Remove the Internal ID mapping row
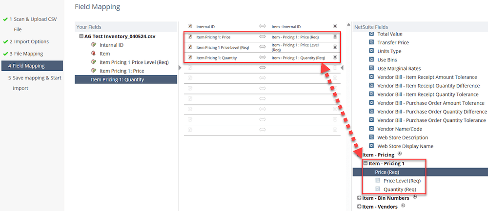The height and width of the screenshot is (211, 488). (335, 26)
